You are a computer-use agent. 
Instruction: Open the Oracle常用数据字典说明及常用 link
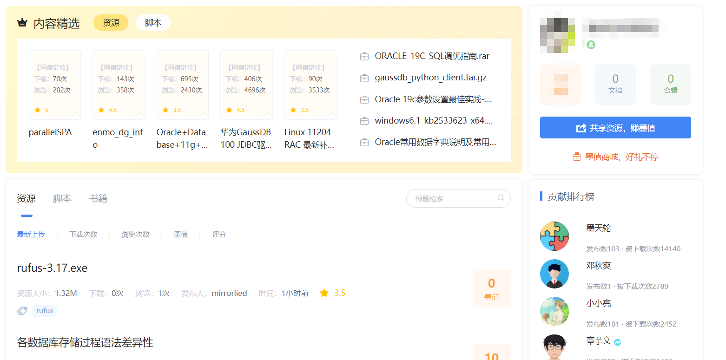436,142
